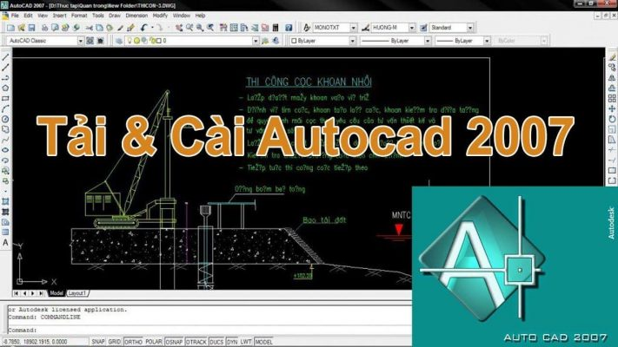Image resolution: width=618 pixels, height=347 pixels.
Task: Expand the layer list dropdown
Action: [x=256, y=41]
